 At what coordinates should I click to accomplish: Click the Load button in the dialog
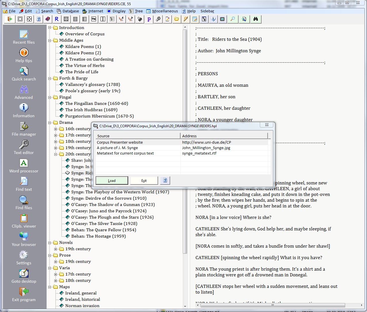pyautogui.click(x=112, y=181)
